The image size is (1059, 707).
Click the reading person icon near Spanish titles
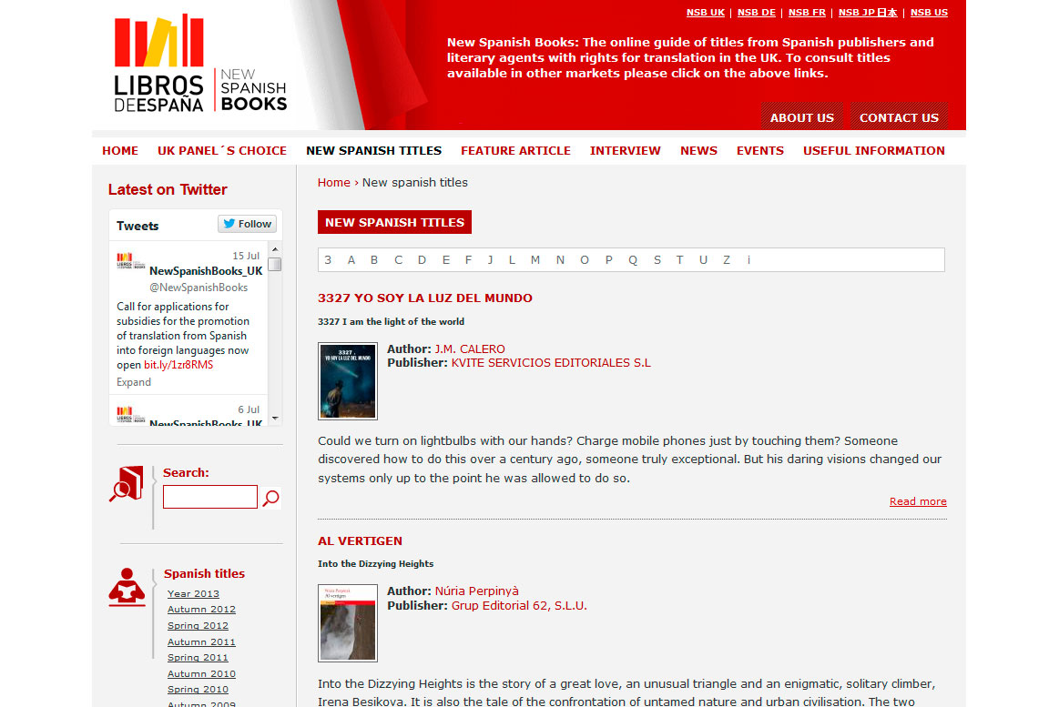127,588
